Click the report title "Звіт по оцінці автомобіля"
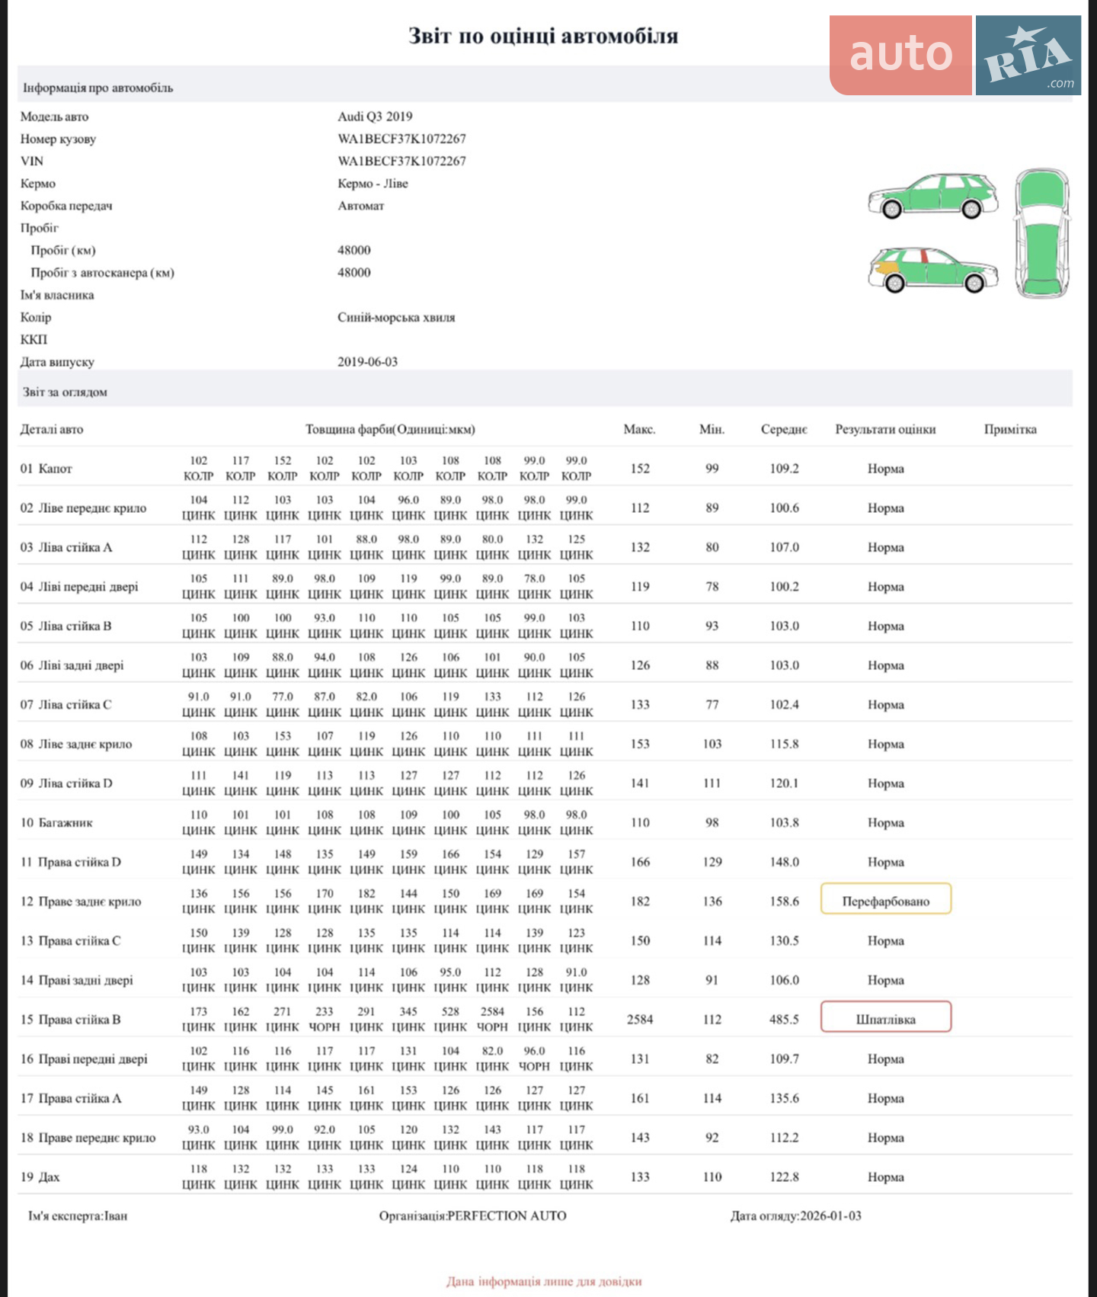The image size is (1097, 1297). tap(543, 36)
